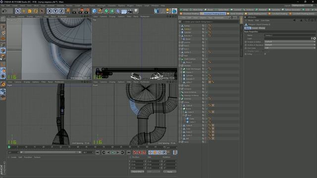Open the Mesh menu
Viewport: 317px width, 178px height.
click(36, 5)
